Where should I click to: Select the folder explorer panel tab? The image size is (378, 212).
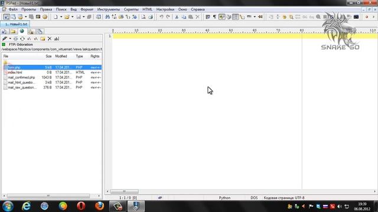coord(13,31)
